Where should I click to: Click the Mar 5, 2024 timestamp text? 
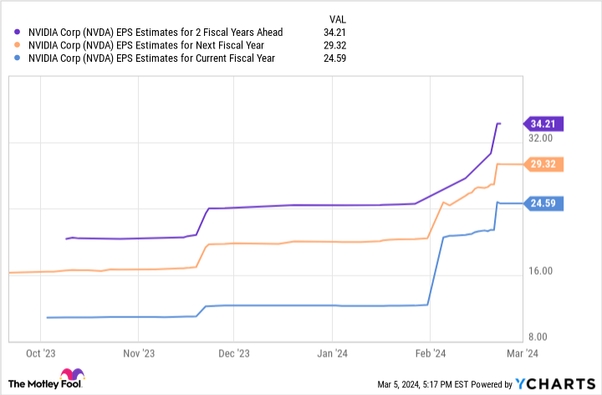click(423, 384)
